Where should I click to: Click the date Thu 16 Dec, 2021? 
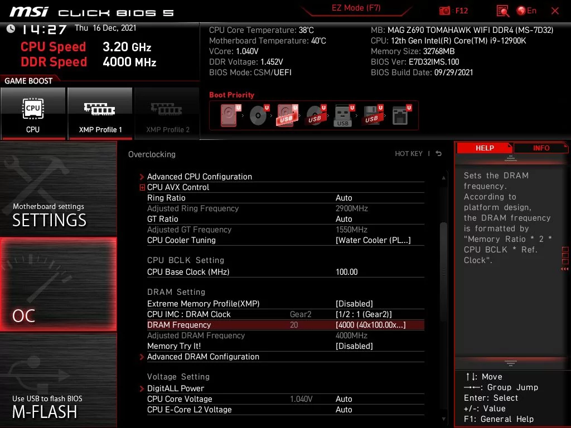click(105, 28)
